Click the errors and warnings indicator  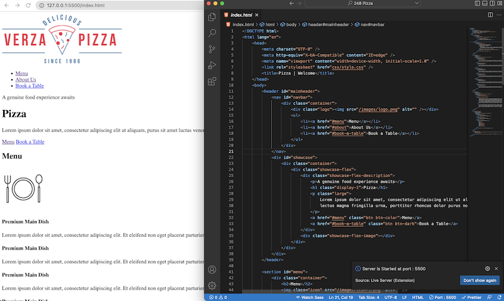pyautogui.click(x=218, y=297)
